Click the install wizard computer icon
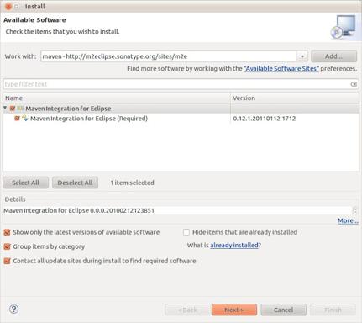This screenshot has width=362, height=323. pyautogui.click(x=344, y=27)
